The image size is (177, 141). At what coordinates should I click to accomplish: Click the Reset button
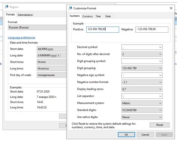tap(159, 125)
